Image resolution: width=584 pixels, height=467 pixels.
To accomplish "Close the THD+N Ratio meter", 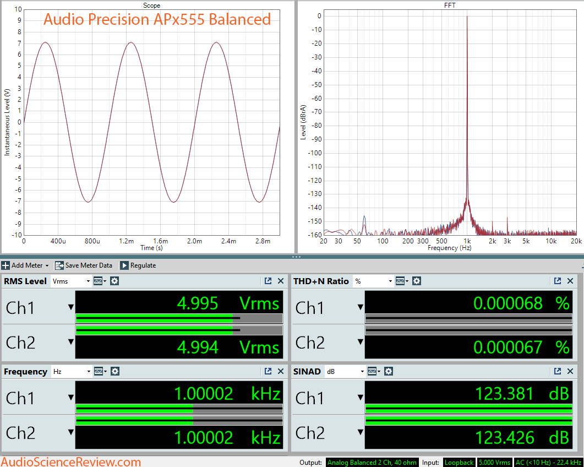I will pos(570,281).
